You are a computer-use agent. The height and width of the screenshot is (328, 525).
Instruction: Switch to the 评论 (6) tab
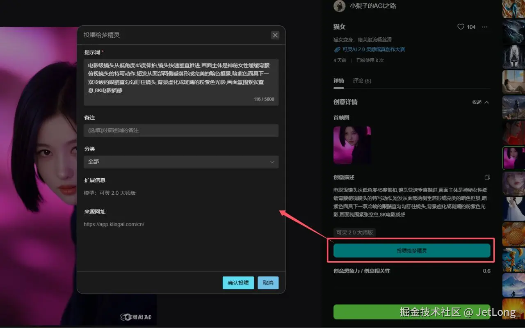362,81
